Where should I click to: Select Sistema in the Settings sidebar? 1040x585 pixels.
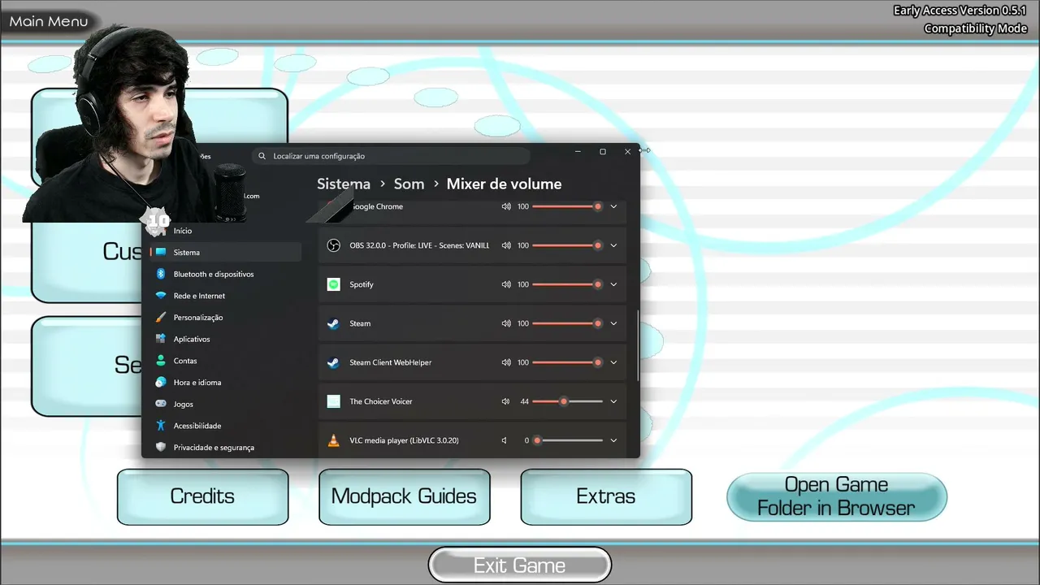[x=225, y=253]
